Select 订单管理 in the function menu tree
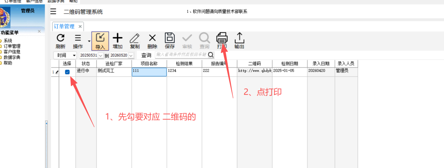 click(x=12, y=46)
